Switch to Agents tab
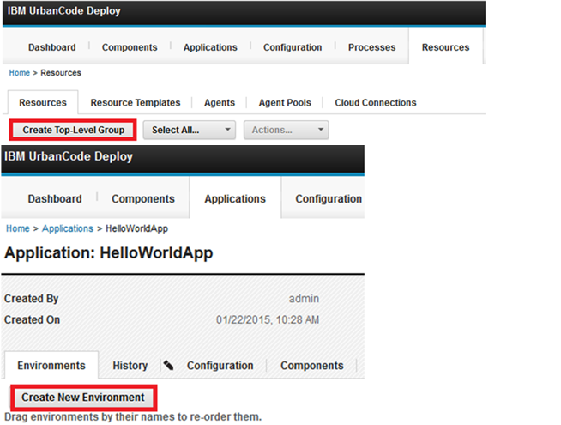The image size is (561, 425). [x=220, y=103]
